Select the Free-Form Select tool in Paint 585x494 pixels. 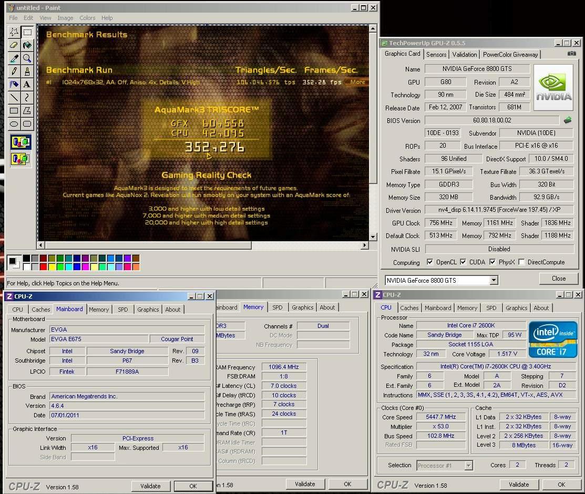tap(14, 32)
